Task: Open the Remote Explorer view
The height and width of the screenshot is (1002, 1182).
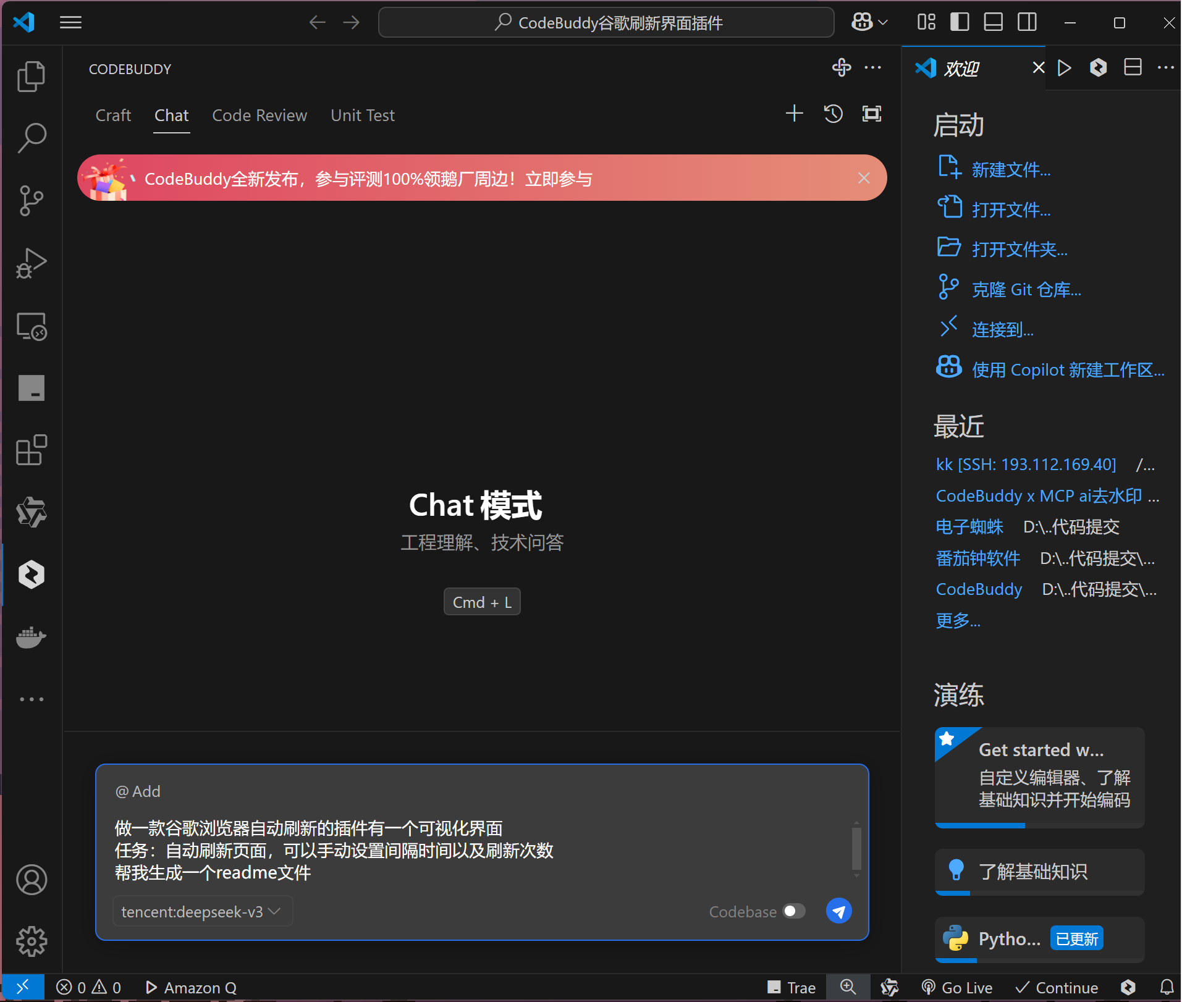Action: pos(31,326)
